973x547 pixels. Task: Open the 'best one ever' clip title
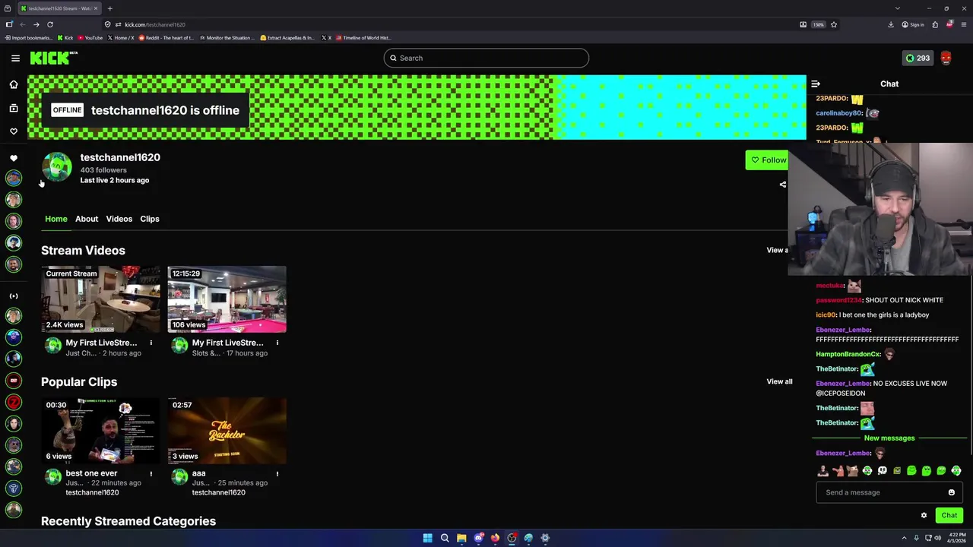click(x=91, y=473)
